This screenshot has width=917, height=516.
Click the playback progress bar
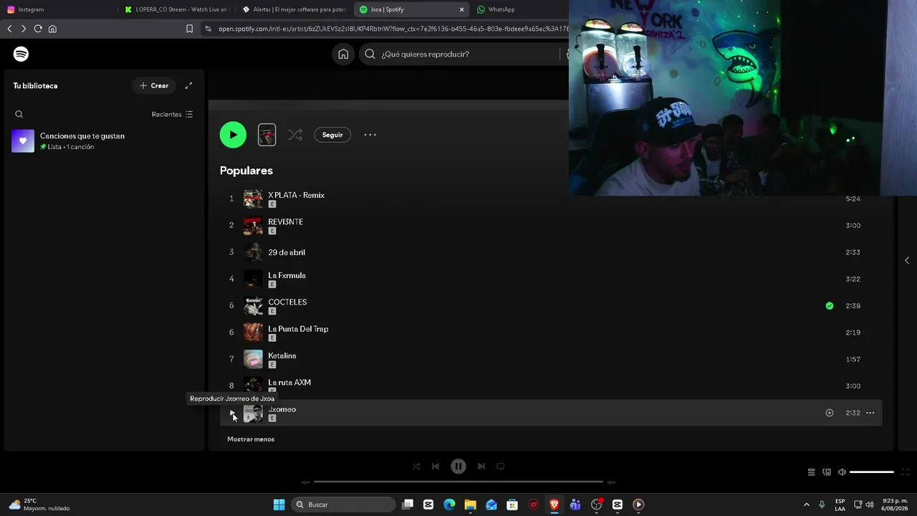(458, 482)
